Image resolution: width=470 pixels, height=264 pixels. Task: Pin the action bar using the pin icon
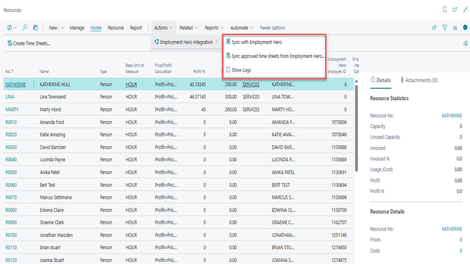click(x=464, y=43)
